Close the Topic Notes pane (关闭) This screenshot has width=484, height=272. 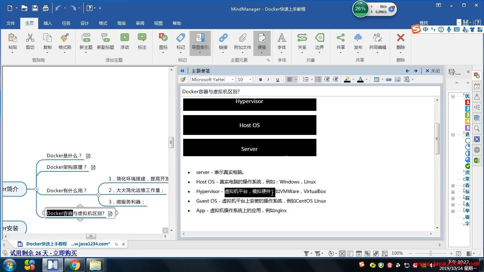433,71
